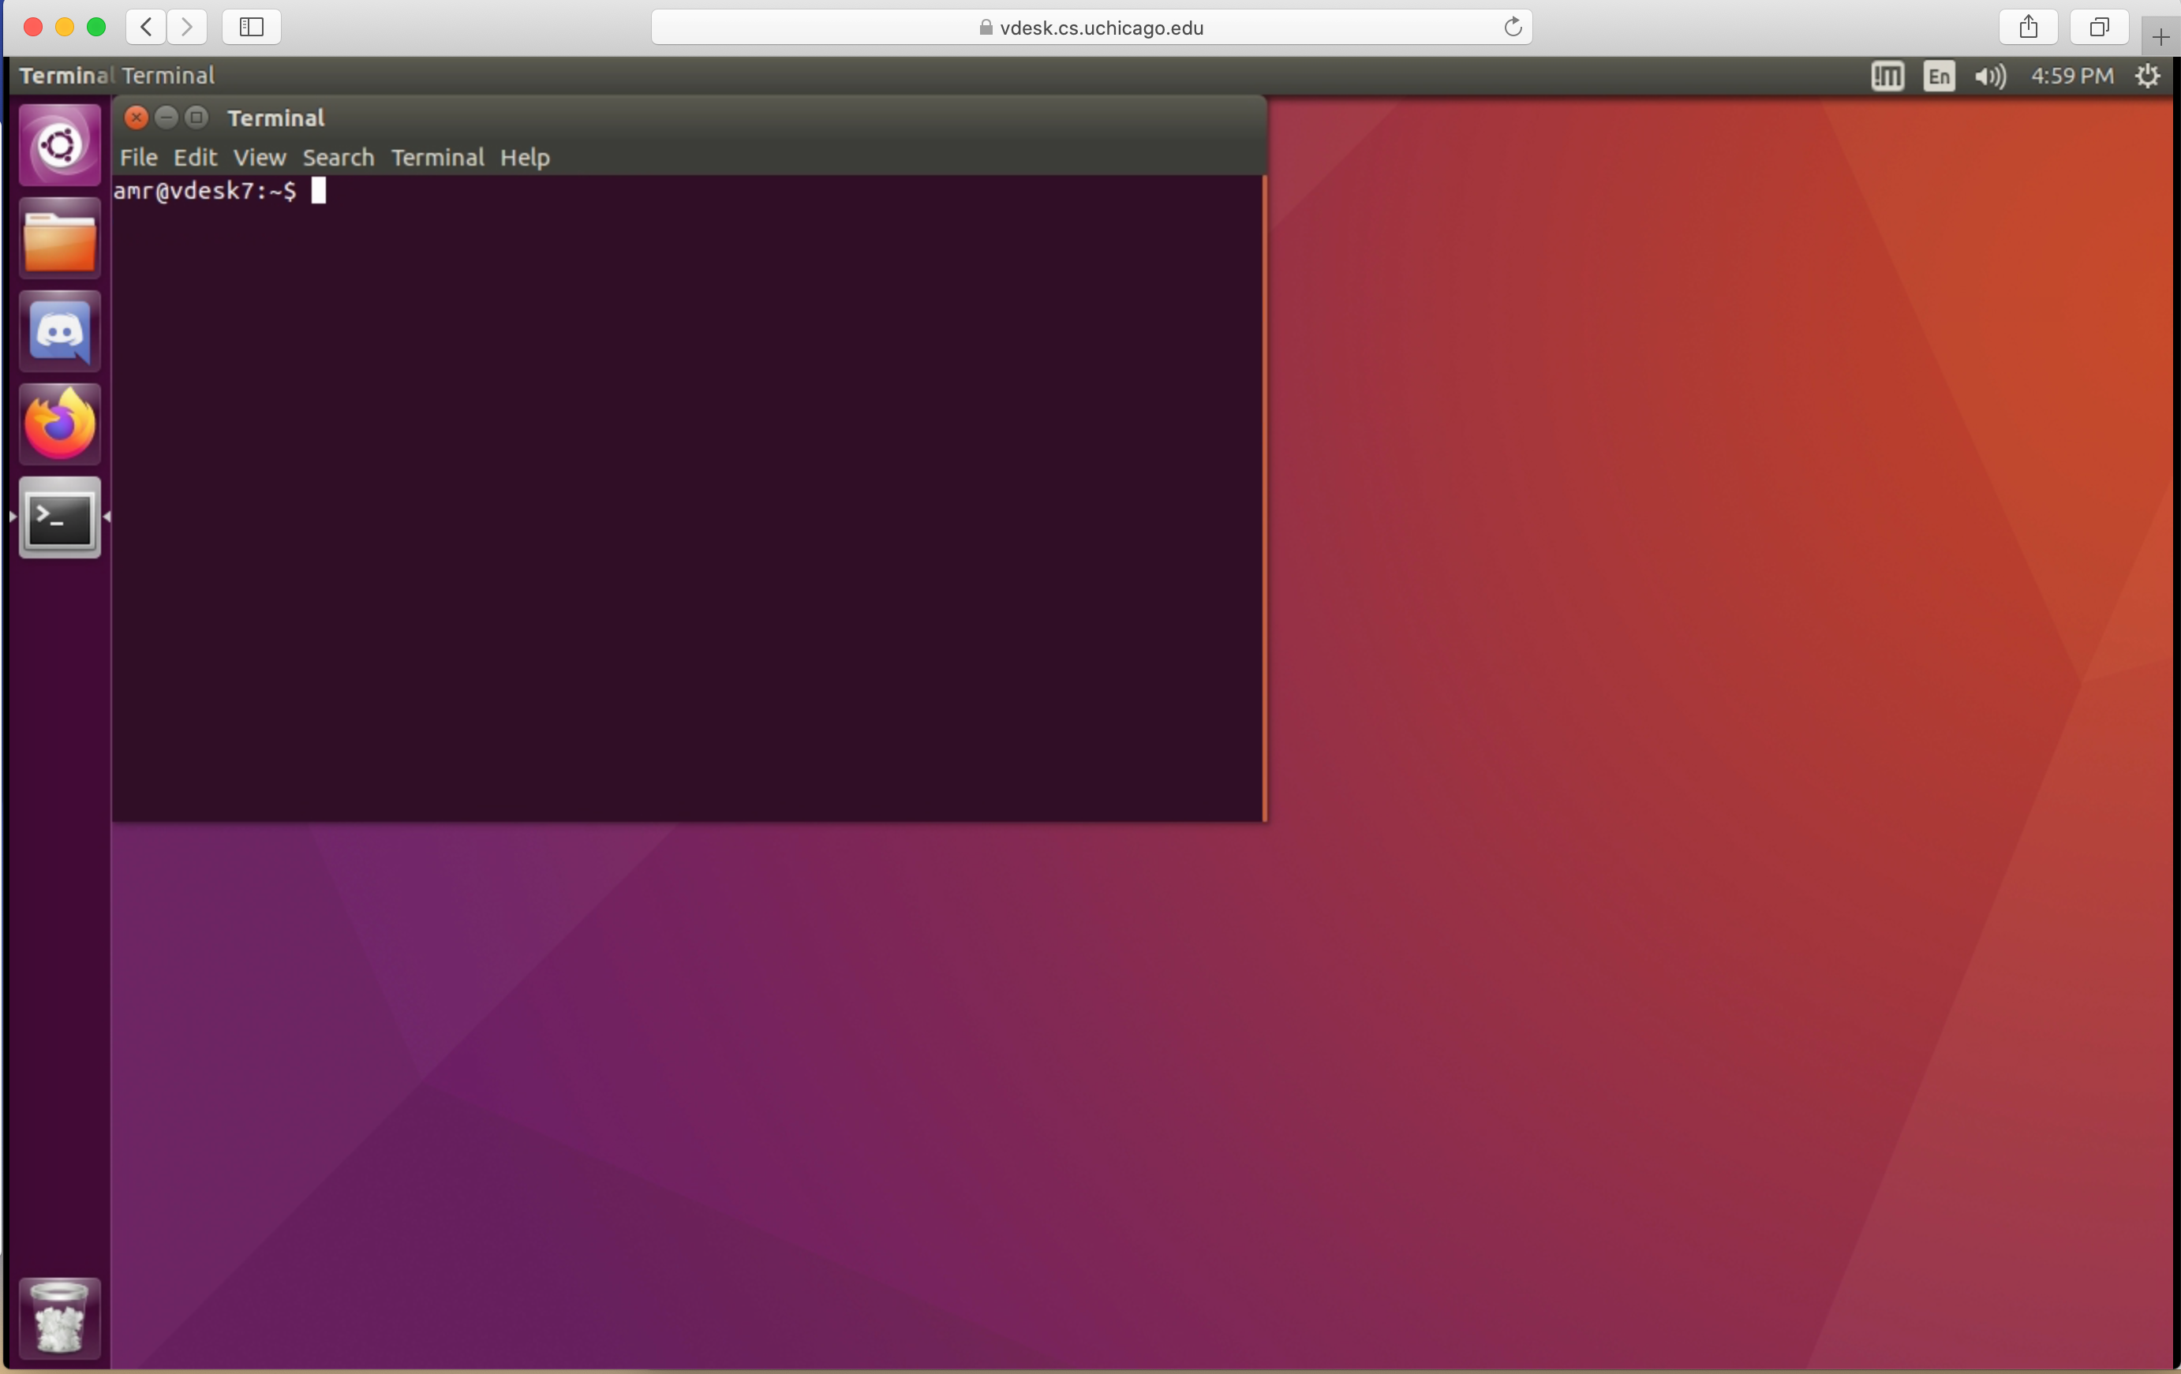The image size is (2181, 1374).
Task: Open the Terminal menu in menubar
Action: (x=436, y=158)
